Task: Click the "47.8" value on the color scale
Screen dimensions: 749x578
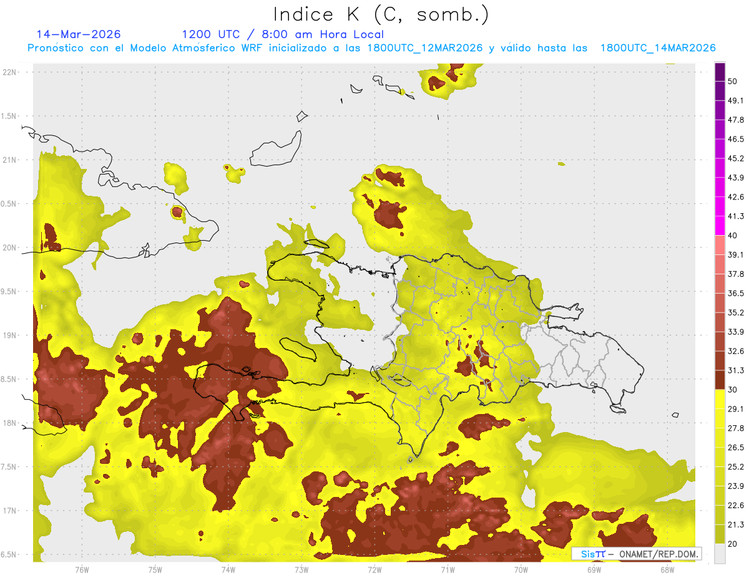Action: [736, 120]
